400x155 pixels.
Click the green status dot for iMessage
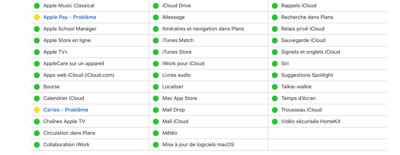(x=156, y=17)
